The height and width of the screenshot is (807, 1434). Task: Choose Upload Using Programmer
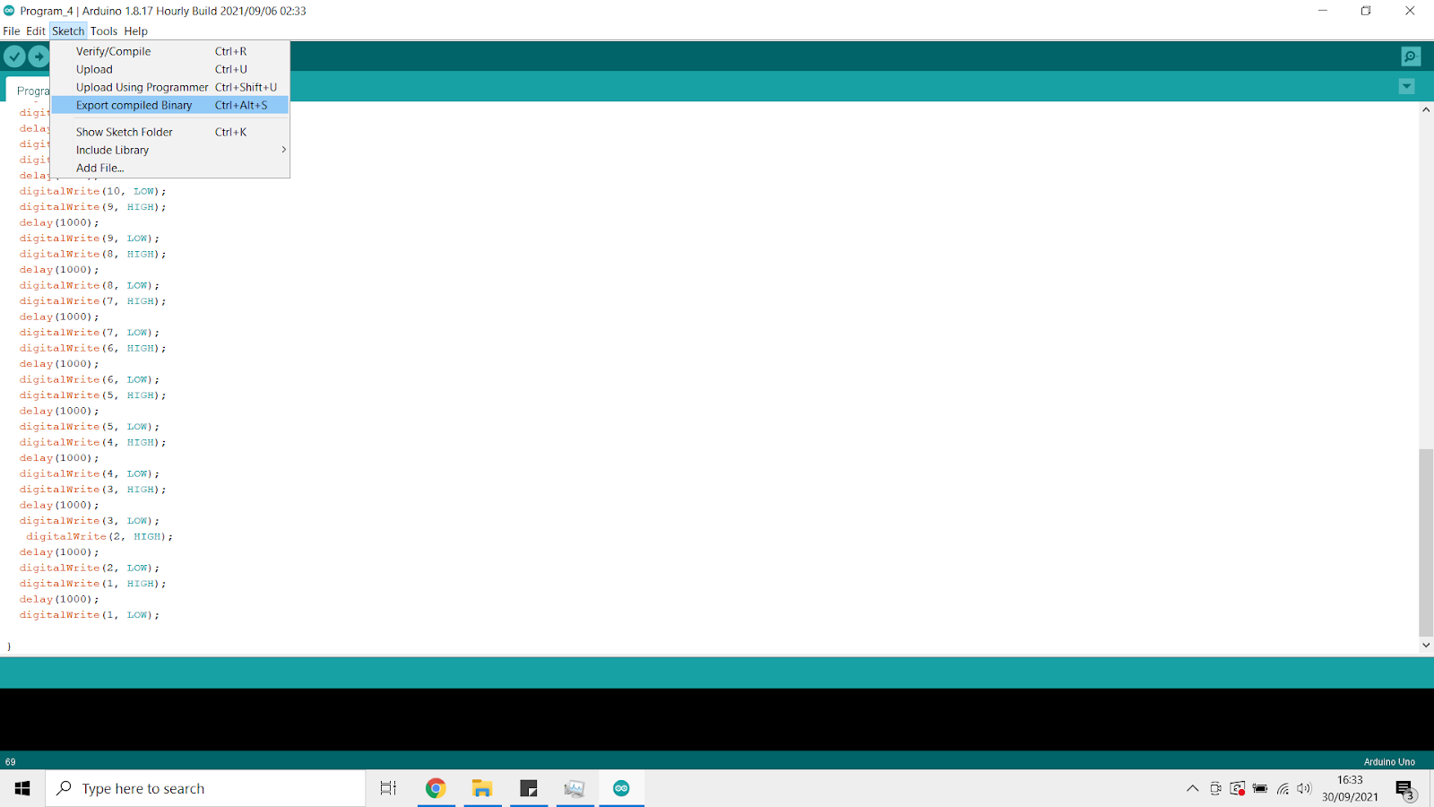point(169,87)
